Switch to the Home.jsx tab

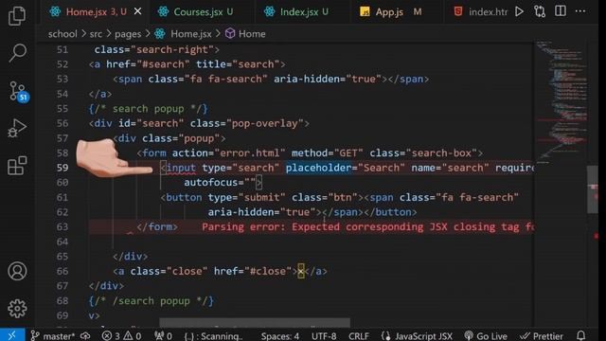click(95, 12)
